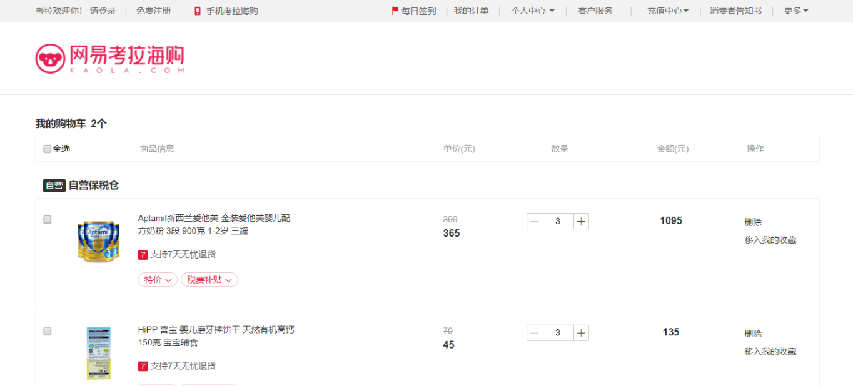Increase Aptamil quantity with plus button

point(581,221)
